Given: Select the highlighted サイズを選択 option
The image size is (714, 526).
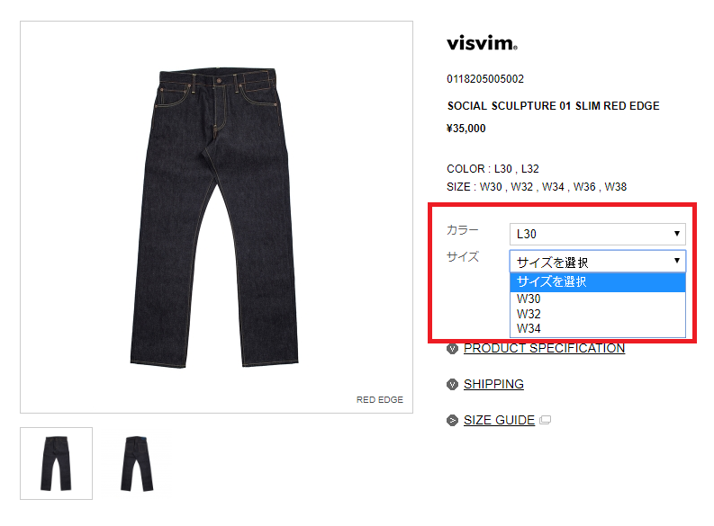Looking at the screenshot, I should point(598,282).
